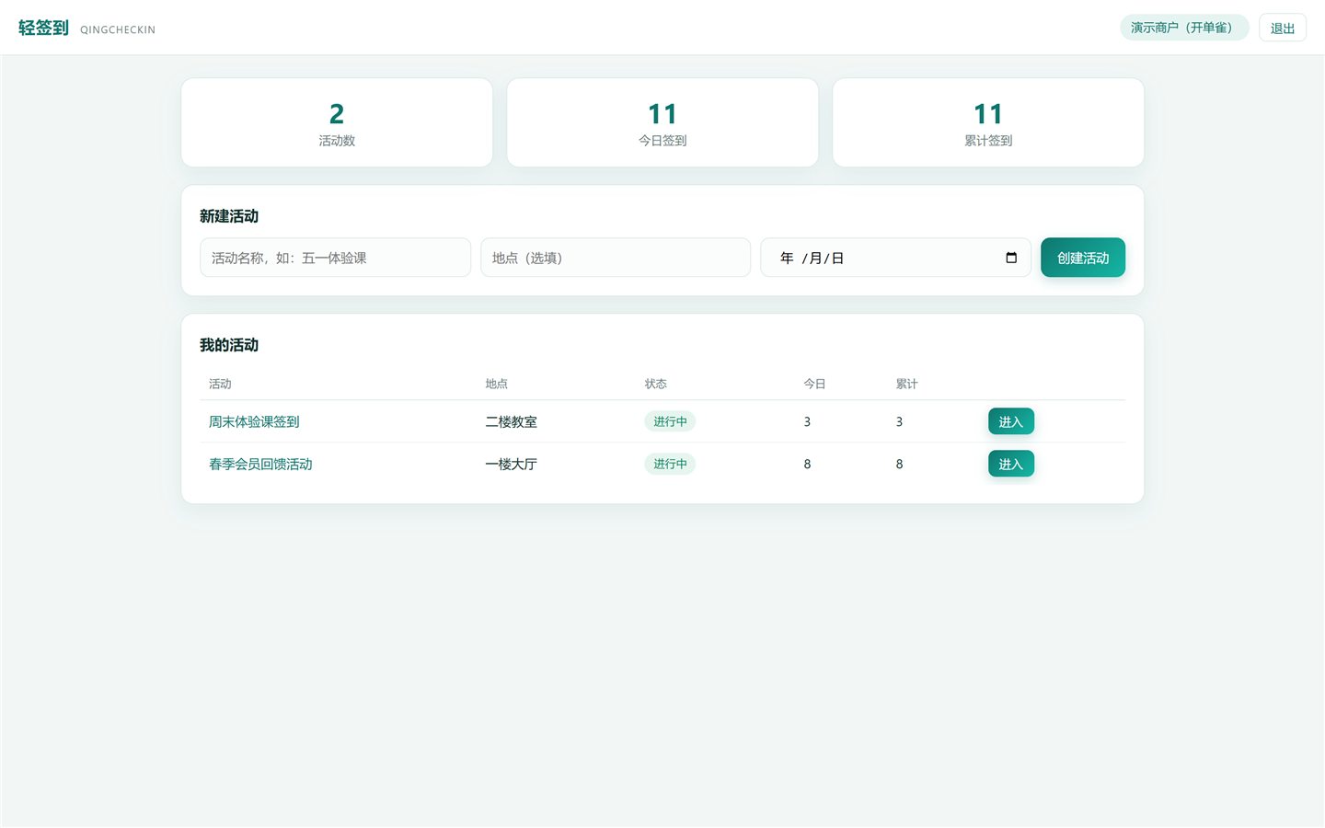Focus the 活动名称 input field
The height and width of the screenshot is (828, 1325).
pyautogui.click(x=335, y=258)
